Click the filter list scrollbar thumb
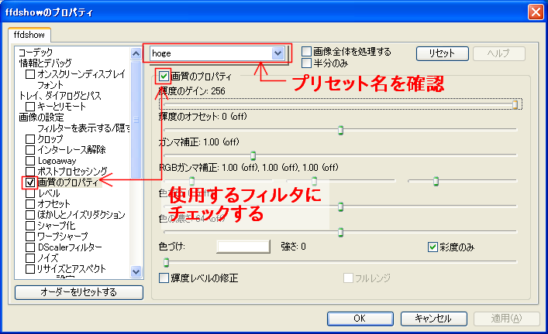Screen dimensions: 548x334 point(136,120)
